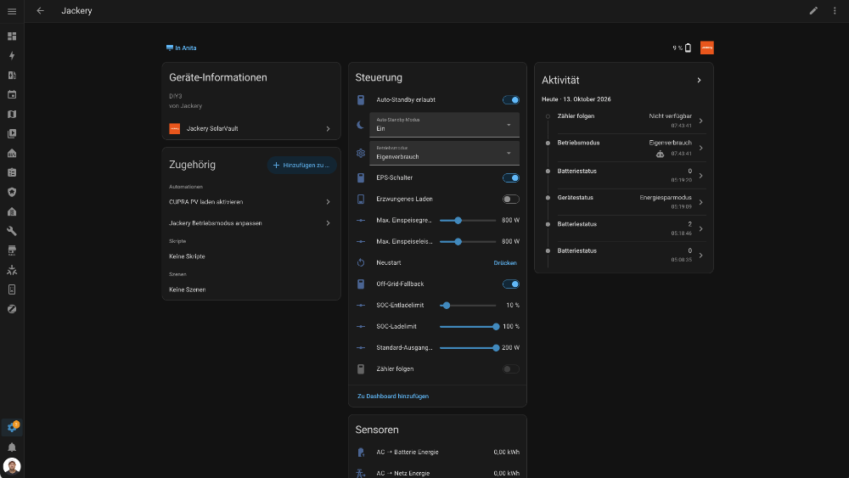Screen dimensions: 849x478
Task: Enable the Erzwungenes Laden switch
Action: pos(510,200)
